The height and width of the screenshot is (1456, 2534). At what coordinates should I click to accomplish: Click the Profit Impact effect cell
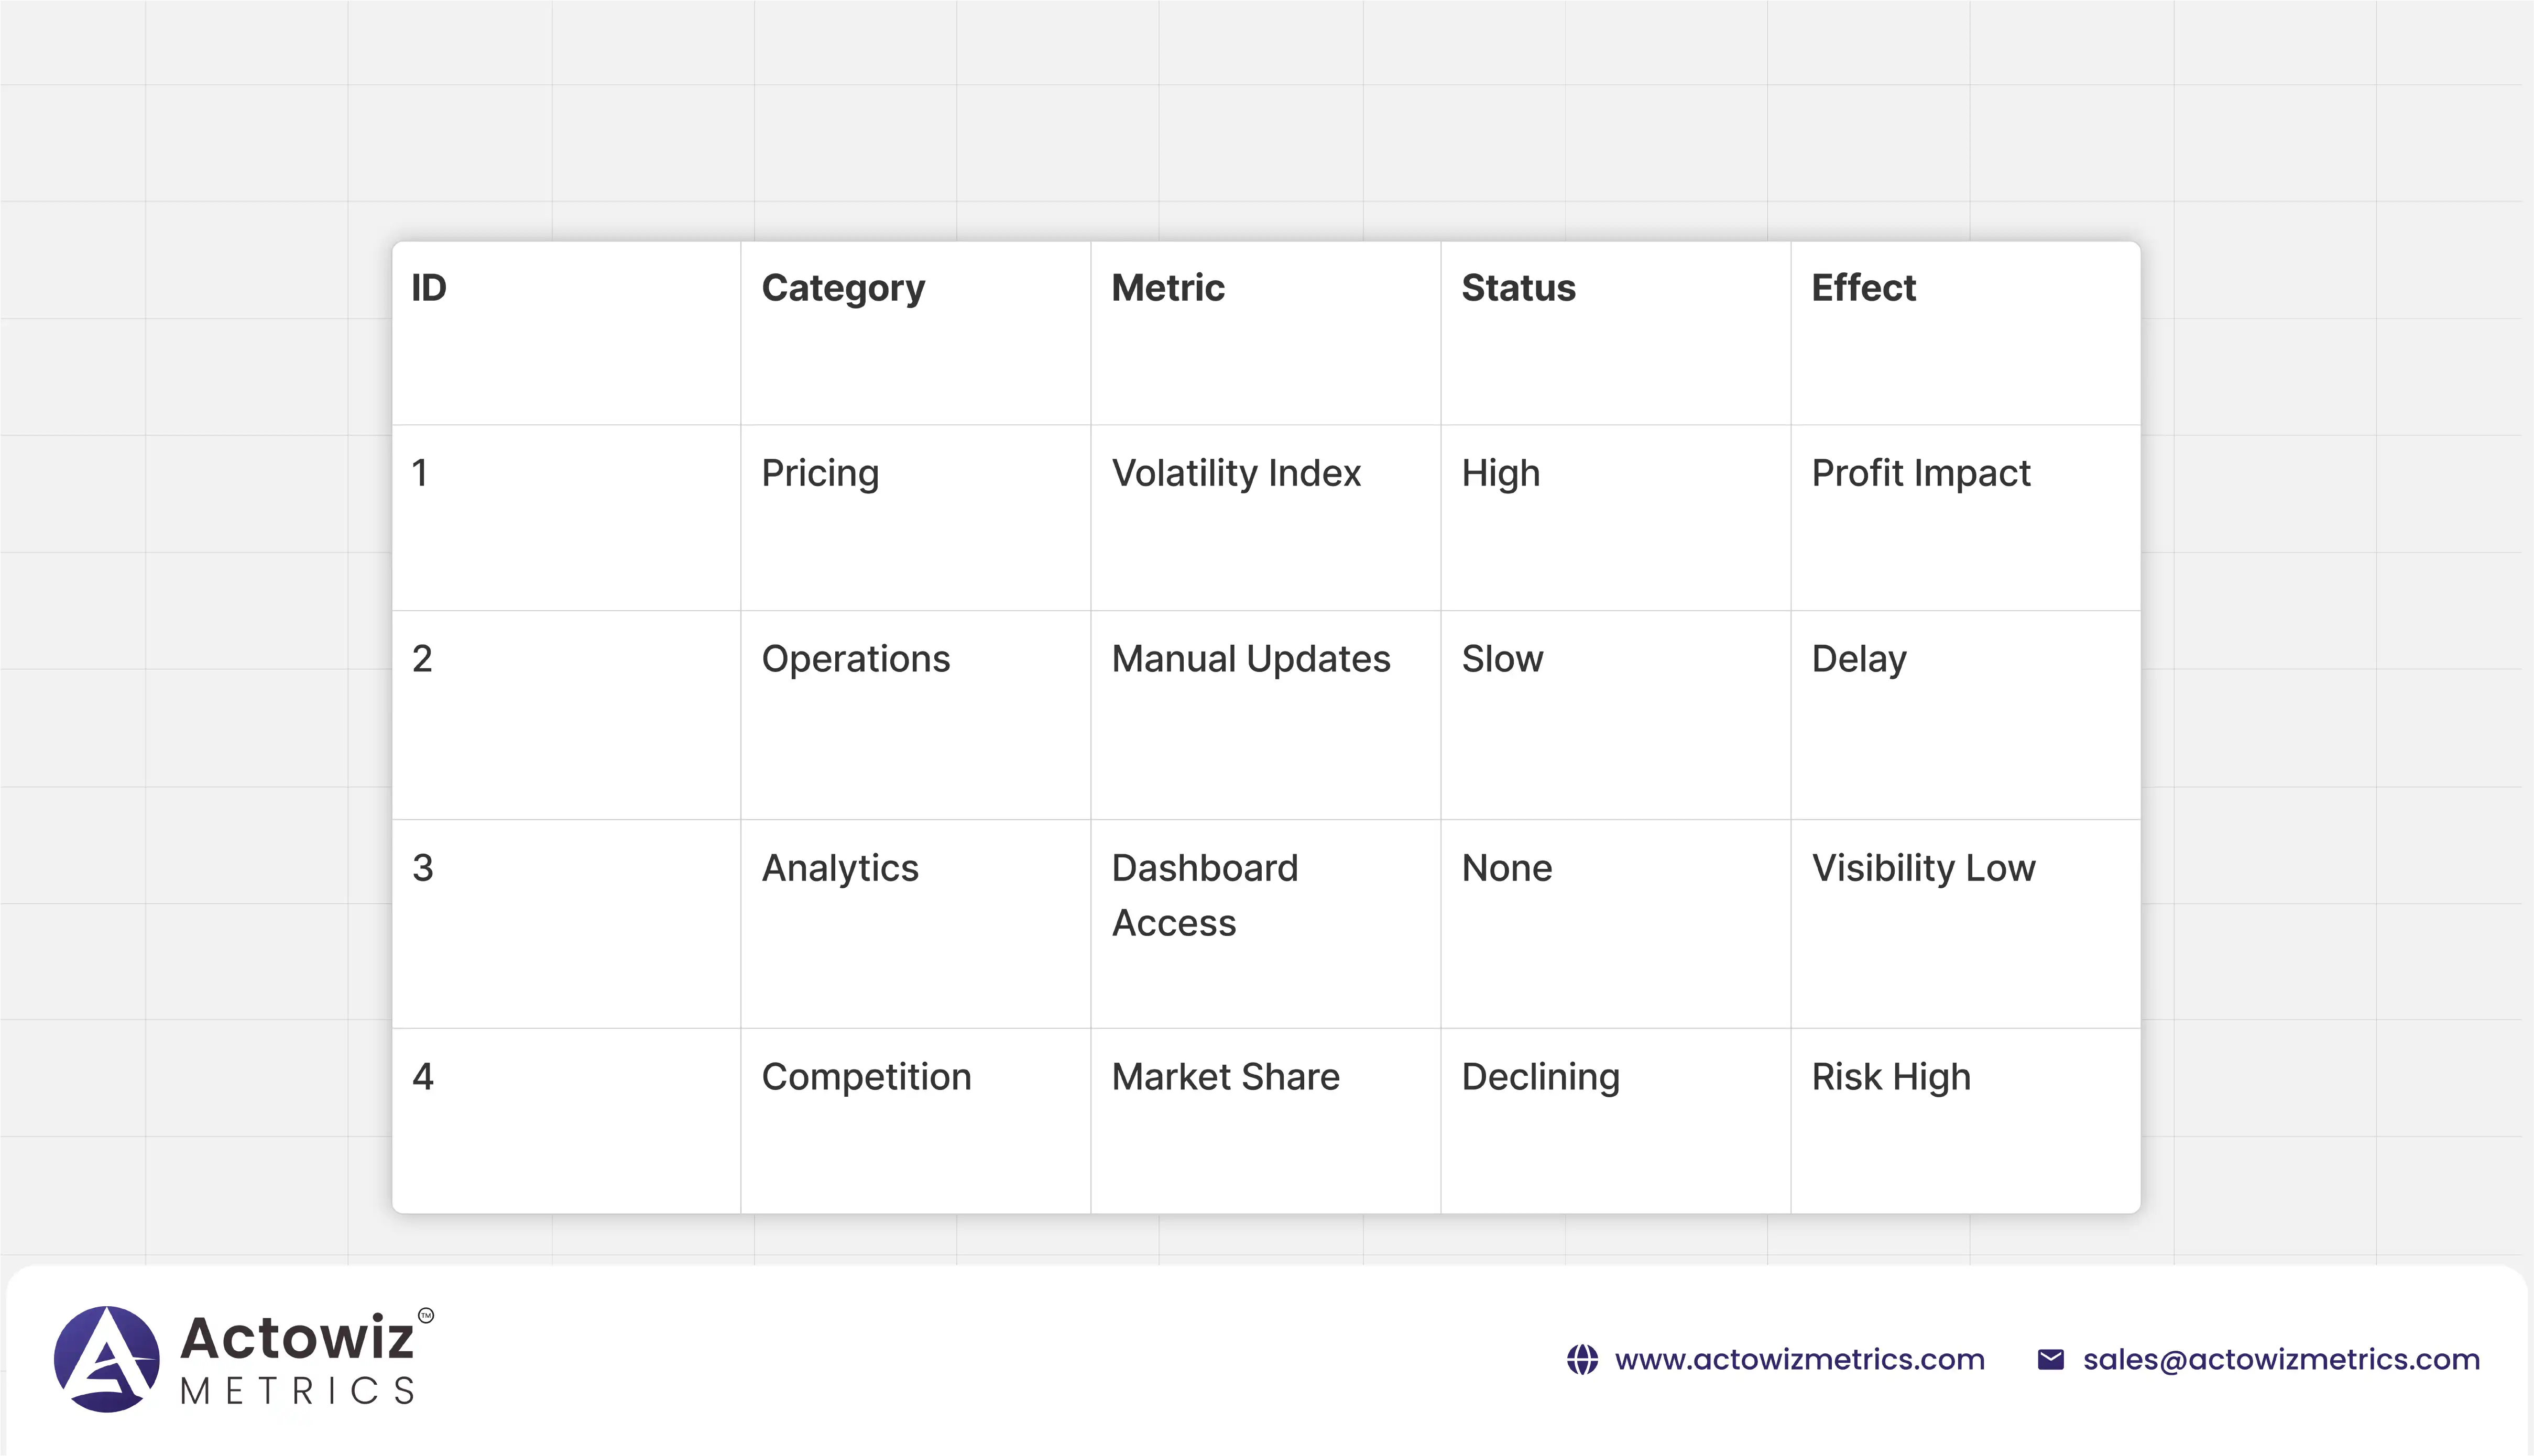pyautogui.click(x=1921, y=473)
